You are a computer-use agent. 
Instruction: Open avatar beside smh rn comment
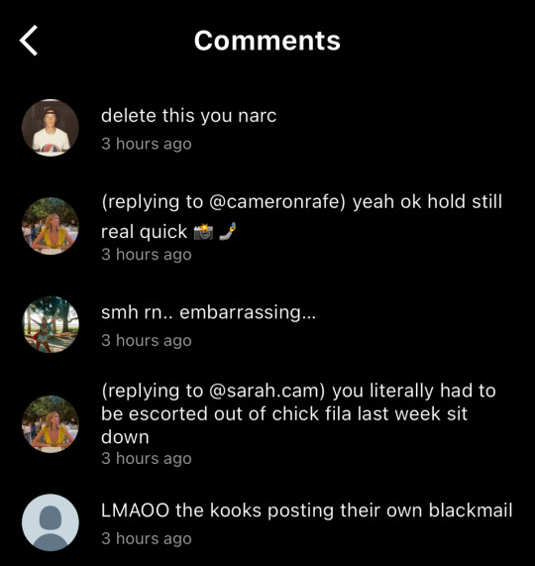[x=51, y=324]
